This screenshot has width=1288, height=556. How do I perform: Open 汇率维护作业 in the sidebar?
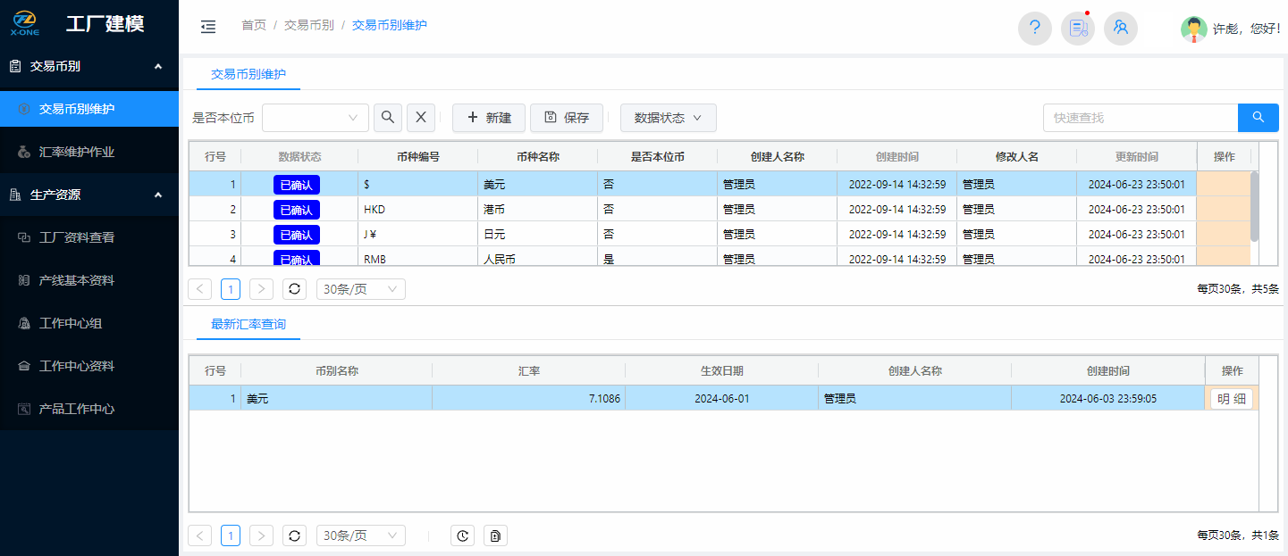point(77,152)
